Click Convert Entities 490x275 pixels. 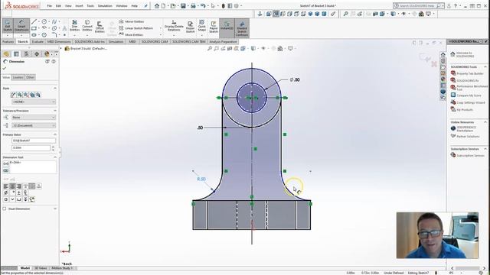87,25
